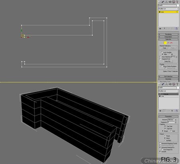
Task: Select yellow Vertex sub-object level icon
Action: [165, 43]
